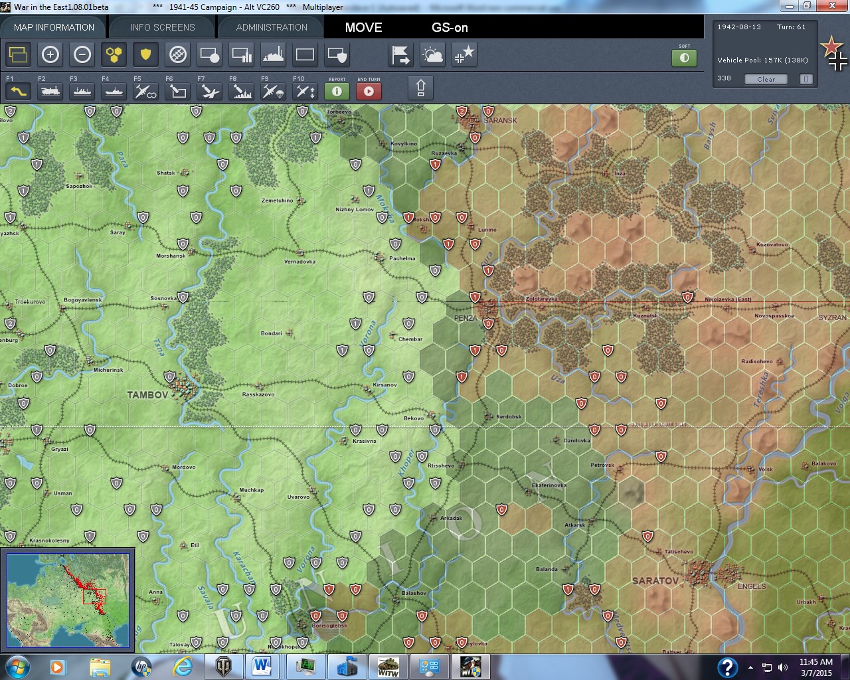Click the red END TURN button
The height and width of the screenshot is (680, 850).
(369, 91)
